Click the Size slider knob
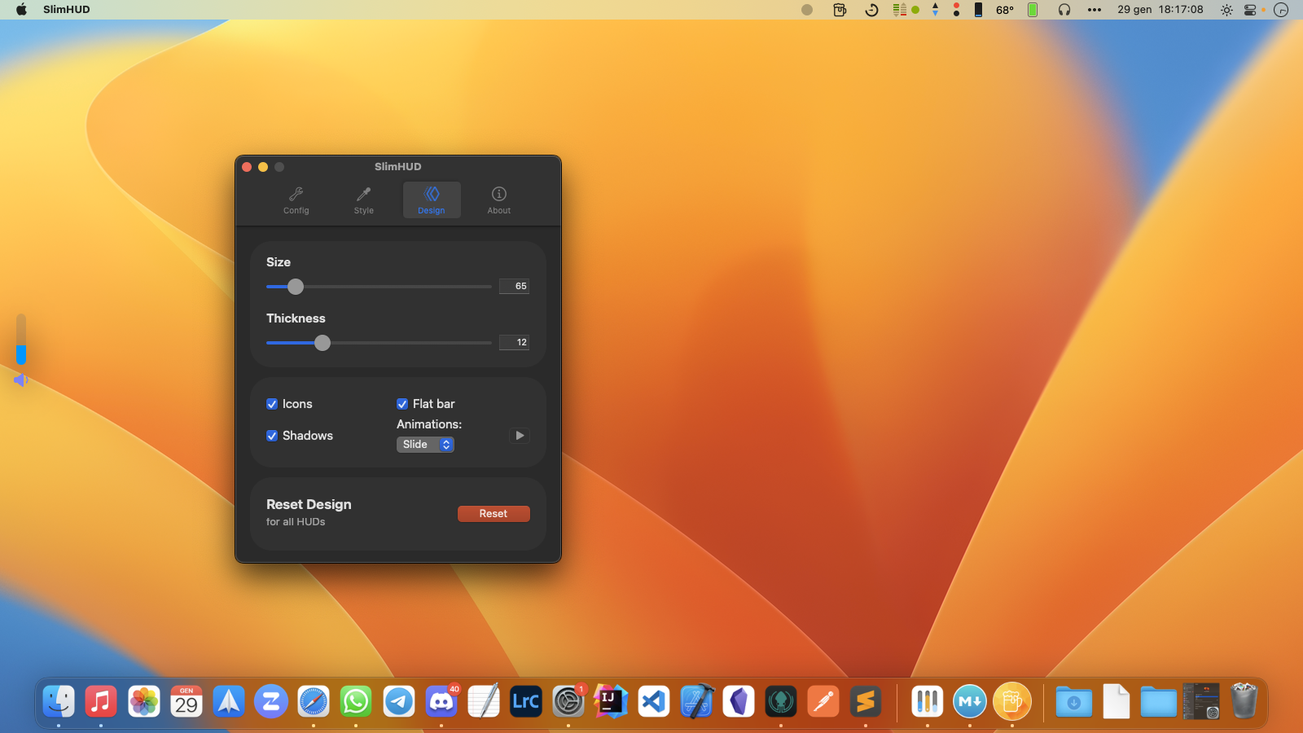 [296, 287]
